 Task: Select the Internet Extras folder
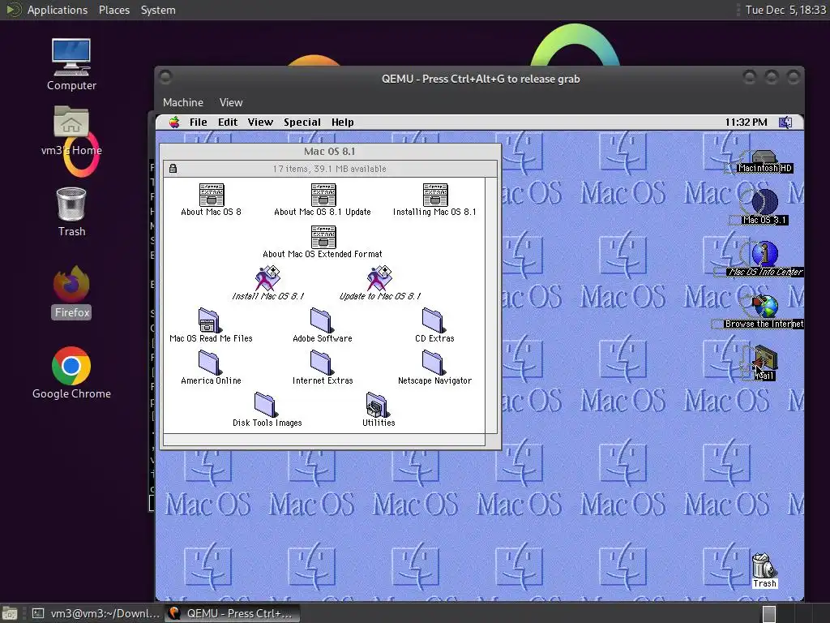(321, 363)
